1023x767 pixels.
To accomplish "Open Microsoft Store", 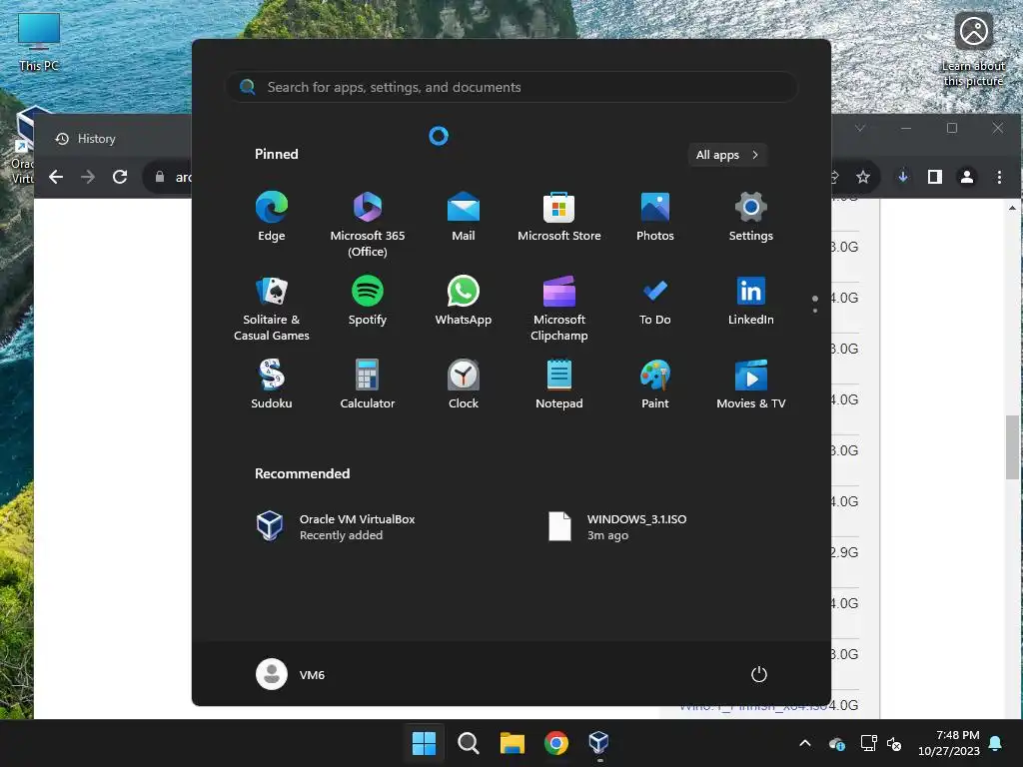I will (559, 217).
